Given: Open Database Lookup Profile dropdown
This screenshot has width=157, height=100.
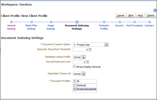Looking at the screenshot, I should coord(84,57).
